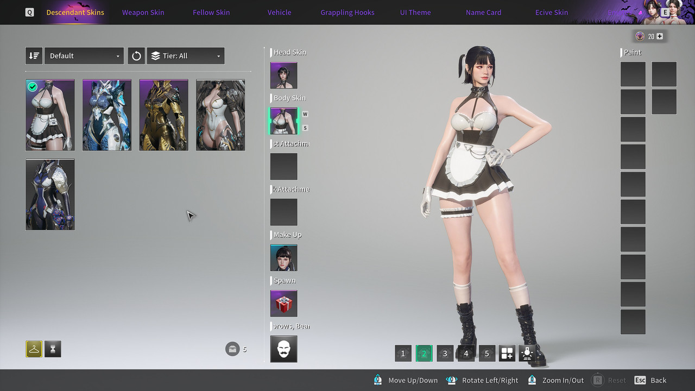The width and height of the screenshot is (695, 391).
Task: Click the S key indicator beside Body Skin
Action: (305, 128)
